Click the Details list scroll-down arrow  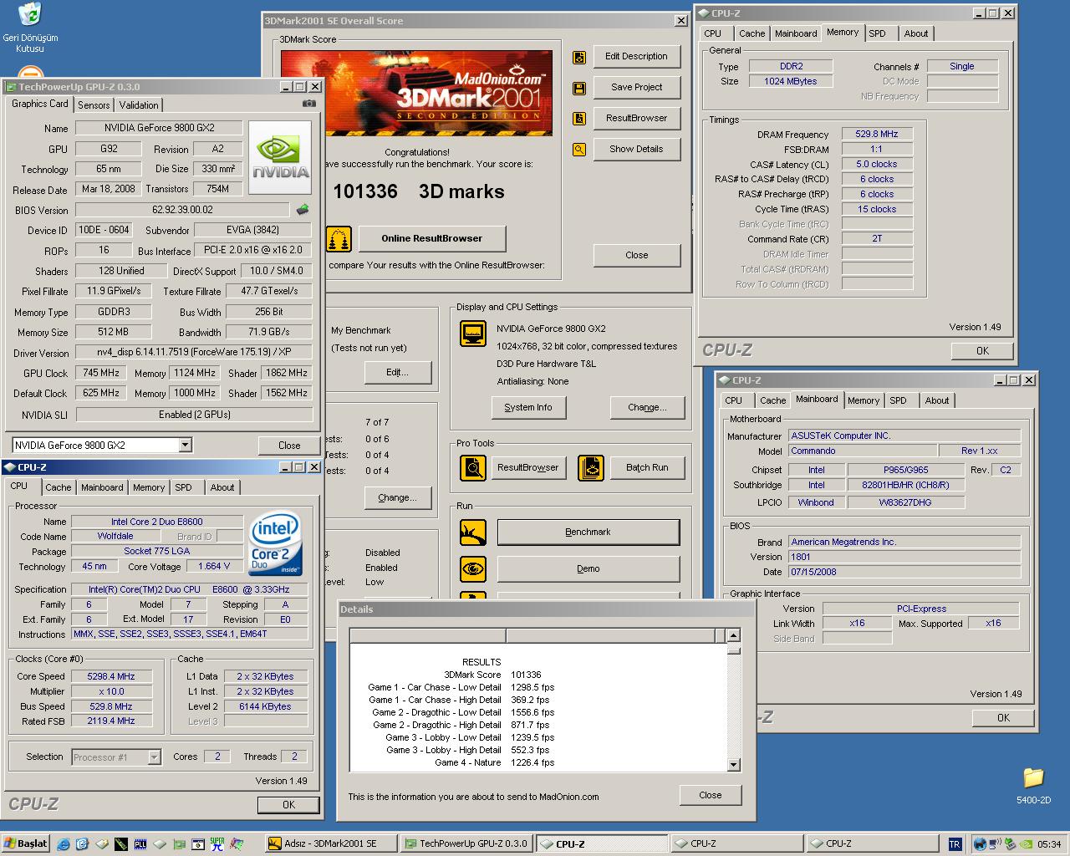pyautogui.click(x=733, y=765)
